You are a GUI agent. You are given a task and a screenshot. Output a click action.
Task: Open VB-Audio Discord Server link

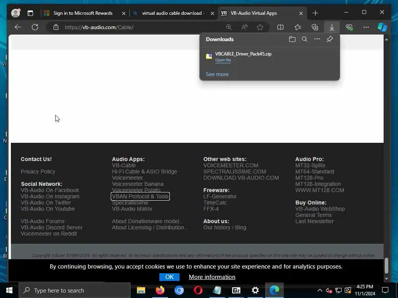[x=52, y=227]
